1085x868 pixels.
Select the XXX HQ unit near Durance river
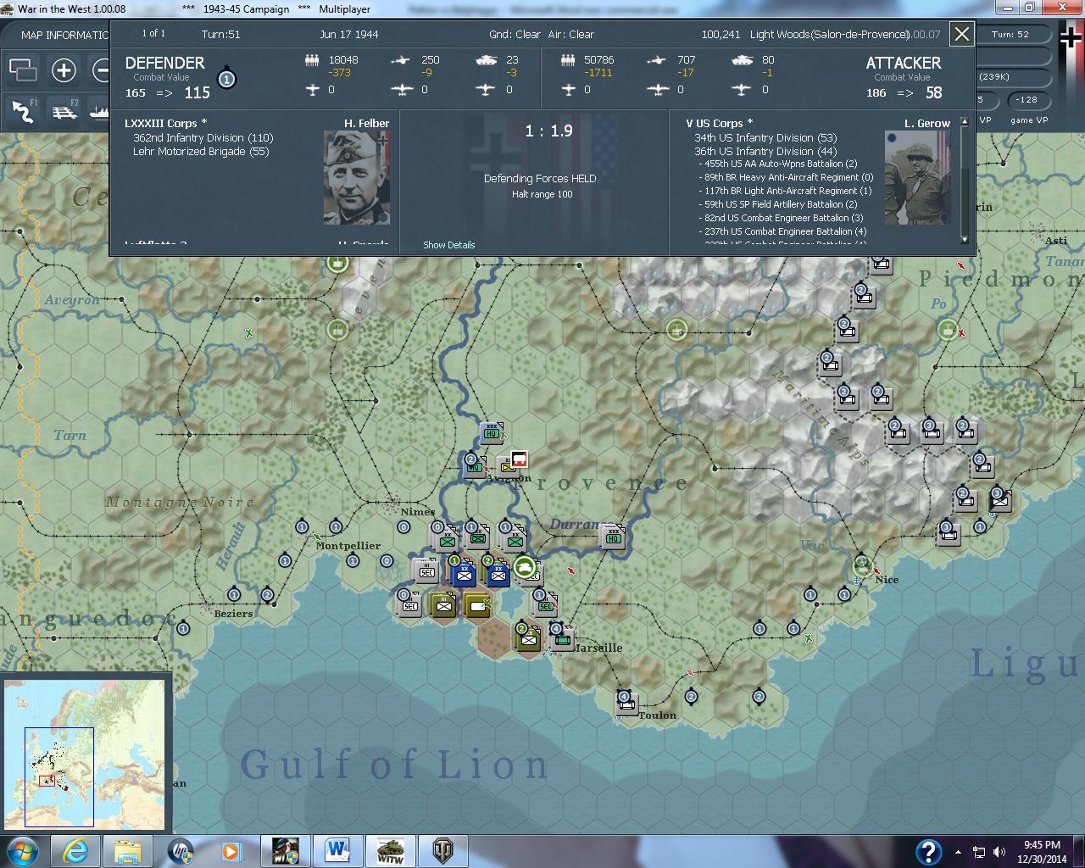tap(613, 536)
